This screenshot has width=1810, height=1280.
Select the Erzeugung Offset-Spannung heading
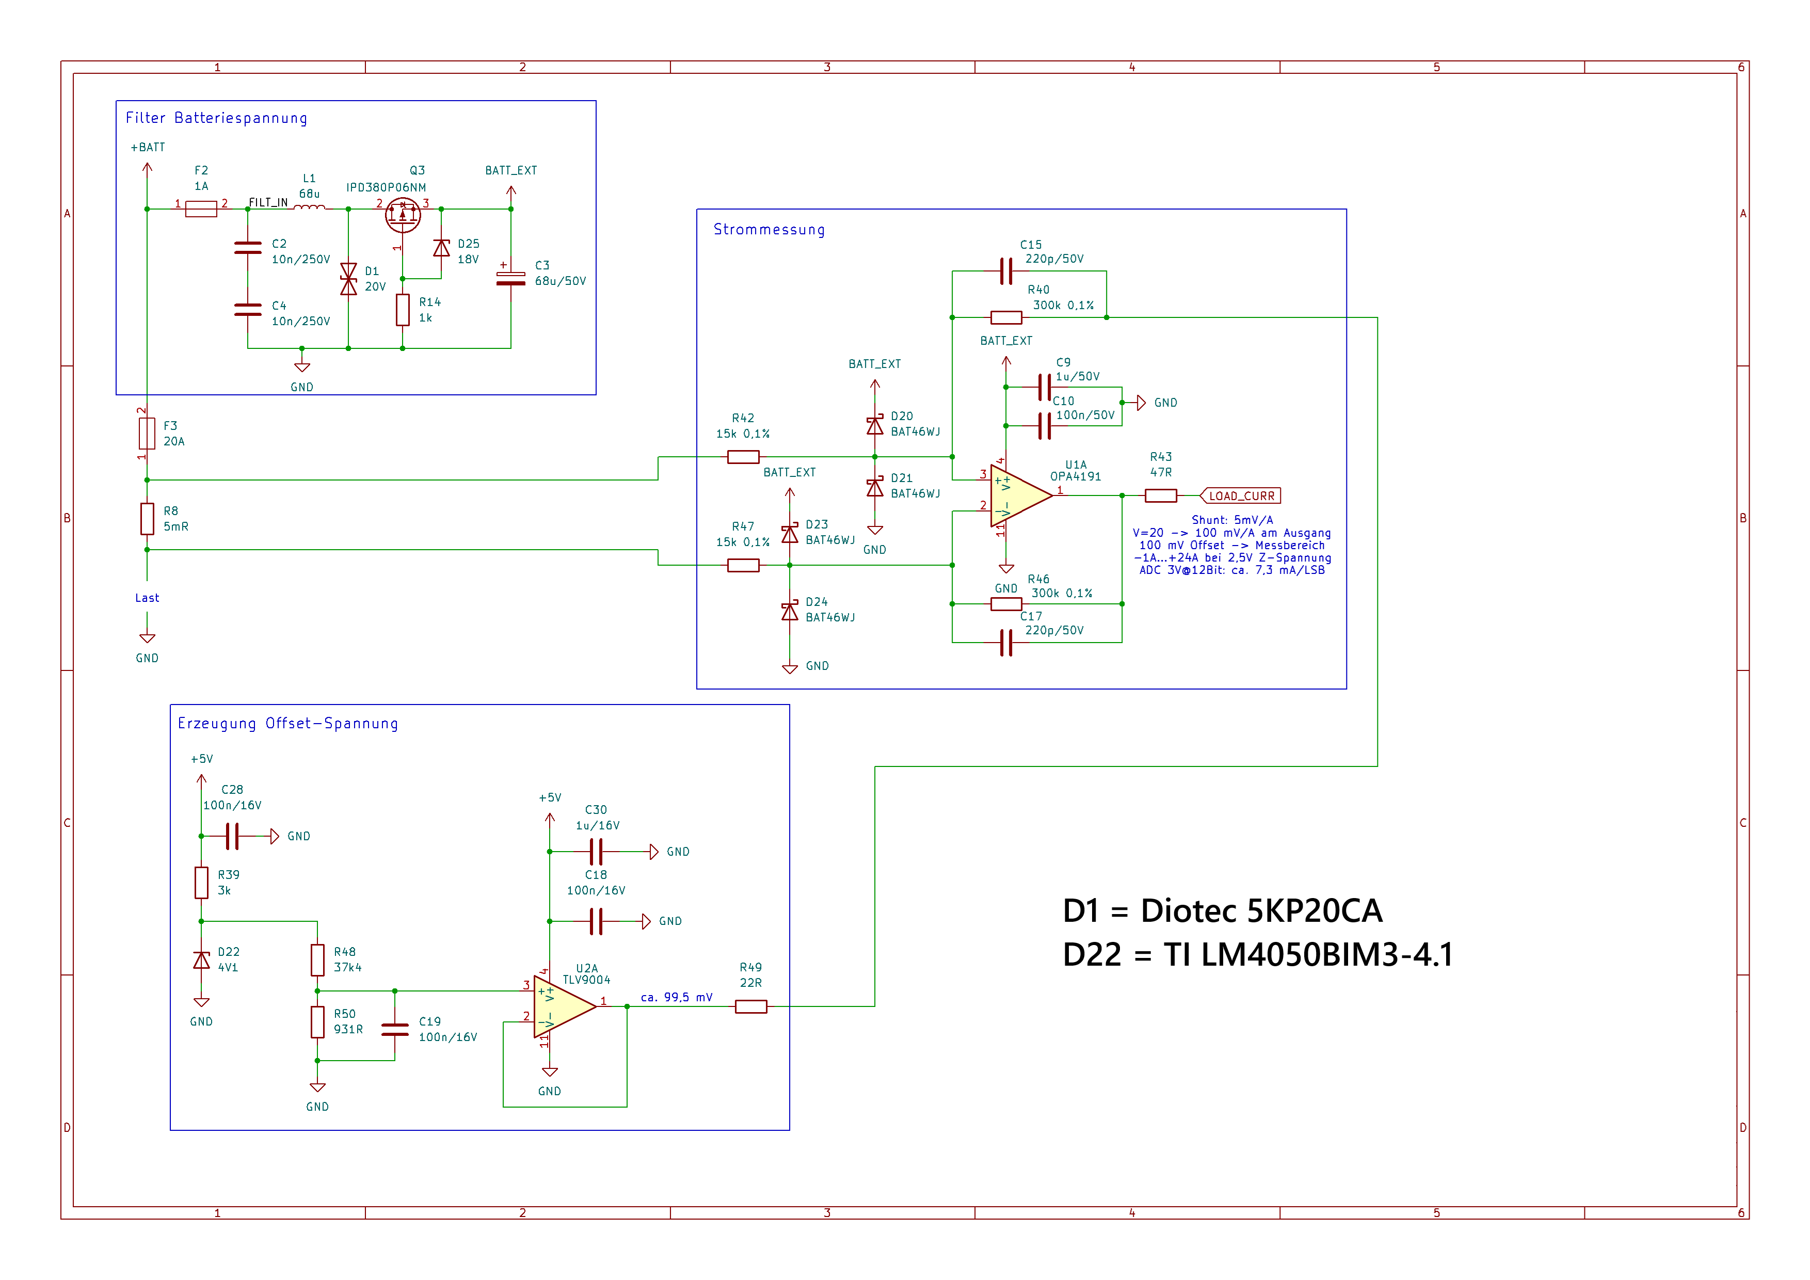point(288,724)
